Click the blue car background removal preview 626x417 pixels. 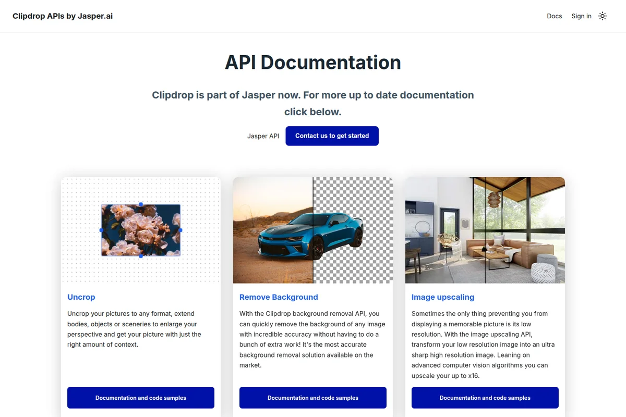pyautogui.click(x=312, y=230)
